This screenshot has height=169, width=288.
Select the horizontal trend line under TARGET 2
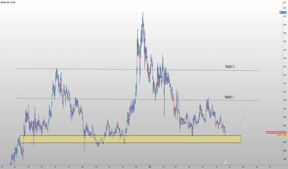pos(138,70)
